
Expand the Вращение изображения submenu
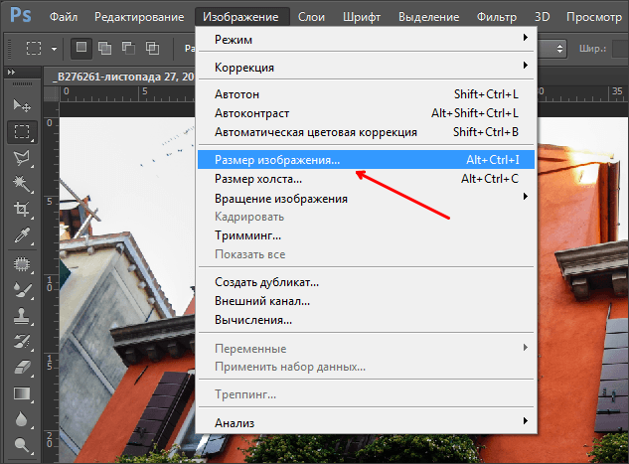coord(366,198)
